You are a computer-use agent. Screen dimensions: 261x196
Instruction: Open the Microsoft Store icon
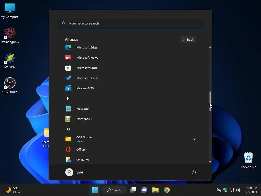(x=68, y=68)
